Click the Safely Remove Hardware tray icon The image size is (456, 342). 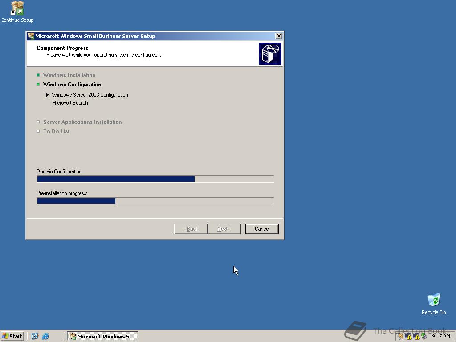(424, 337)
